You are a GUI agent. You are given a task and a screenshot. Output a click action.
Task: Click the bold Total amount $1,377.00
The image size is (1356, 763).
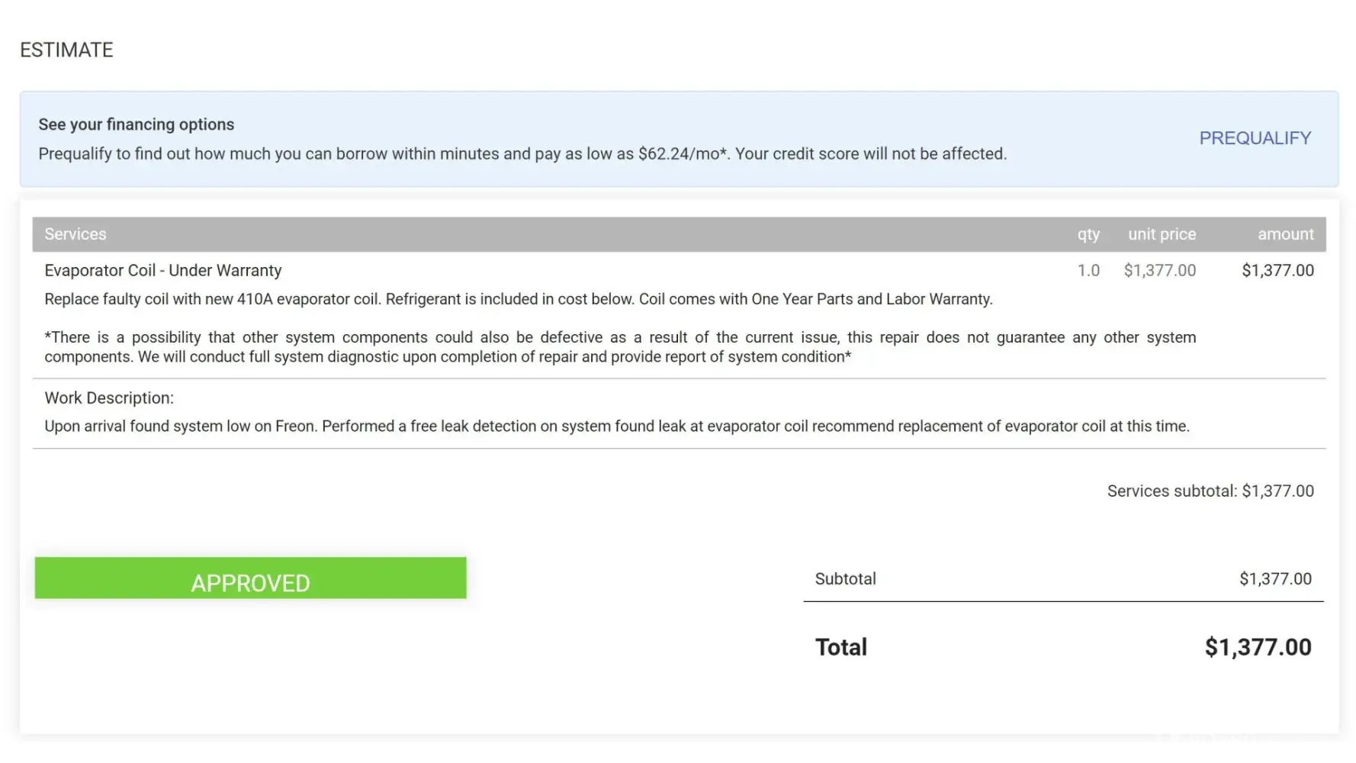point(1257,648)
